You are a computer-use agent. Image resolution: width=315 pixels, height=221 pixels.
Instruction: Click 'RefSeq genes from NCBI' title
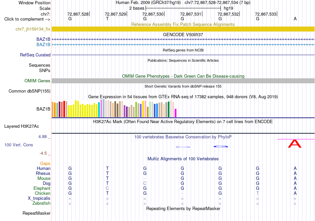(183, 50)
